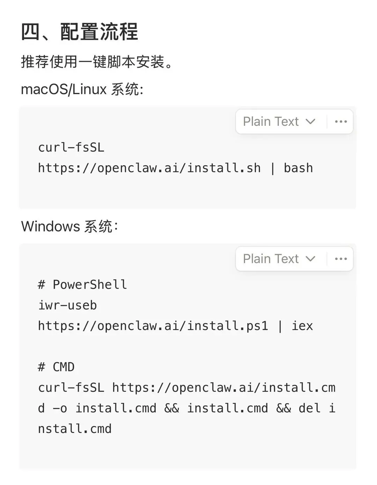Click the chevron arrow in the macOS/Linux code block
Screen dimensions: 377x485
click(x=310, y=122)
